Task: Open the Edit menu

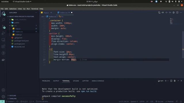Action: (6, 9)
